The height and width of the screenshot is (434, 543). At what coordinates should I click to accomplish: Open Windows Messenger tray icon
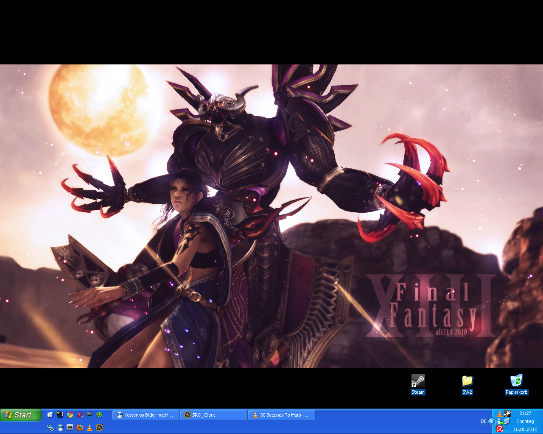(500, 421)
